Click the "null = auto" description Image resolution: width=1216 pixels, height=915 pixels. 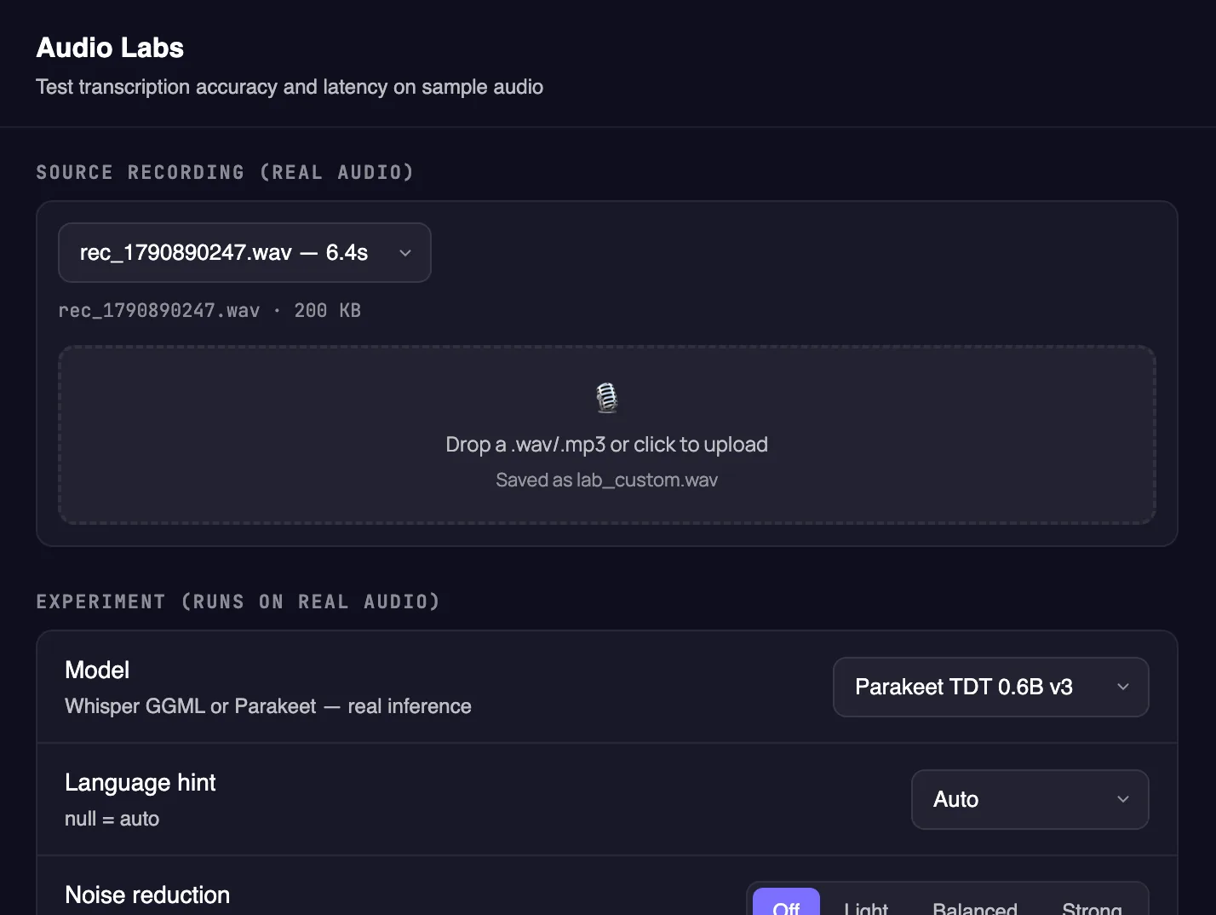click(x=112, y=819)
